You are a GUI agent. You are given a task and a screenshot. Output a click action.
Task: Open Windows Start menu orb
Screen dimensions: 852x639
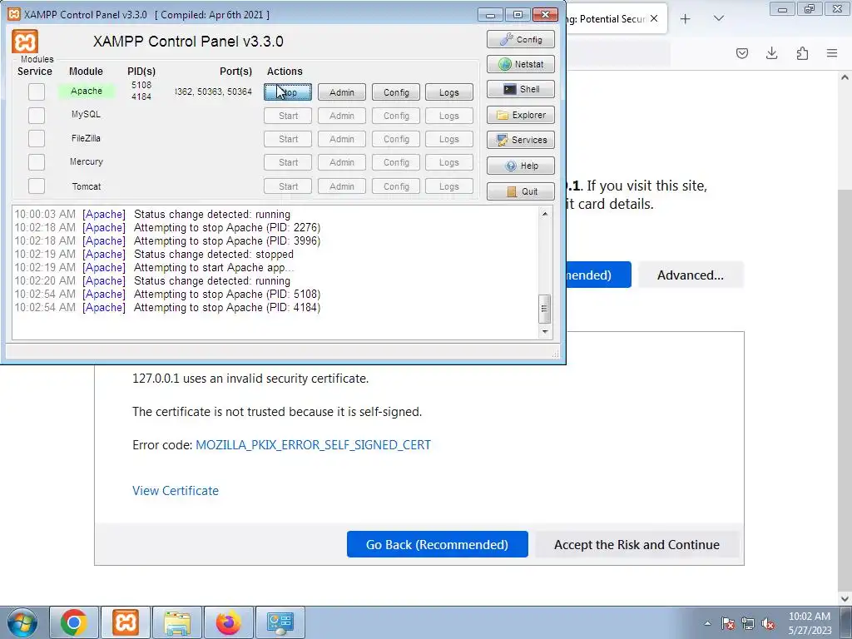tap(22, 622)
